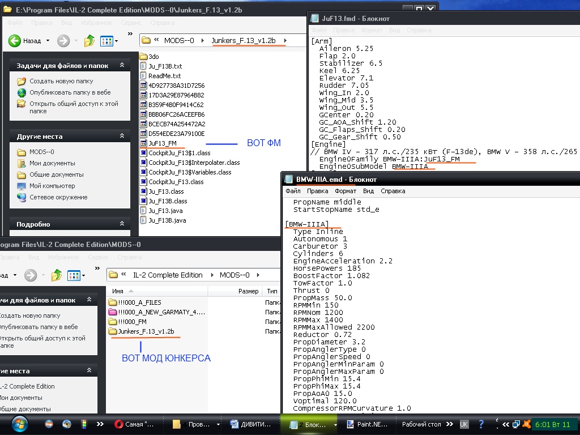Open ReadMe.txt file
This screenshot has height=435, width=580.
tap(164, 76)
